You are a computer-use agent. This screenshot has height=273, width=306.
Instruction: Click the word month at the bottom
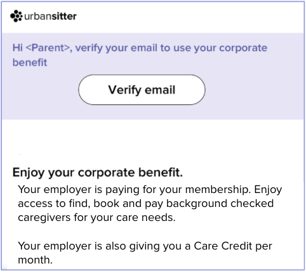[35, 260]
